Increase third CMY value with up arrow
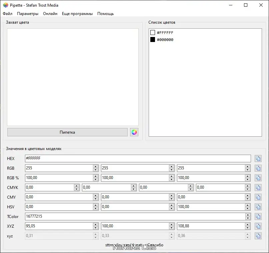Screen dimensions: 269x253 click(247, 196)
